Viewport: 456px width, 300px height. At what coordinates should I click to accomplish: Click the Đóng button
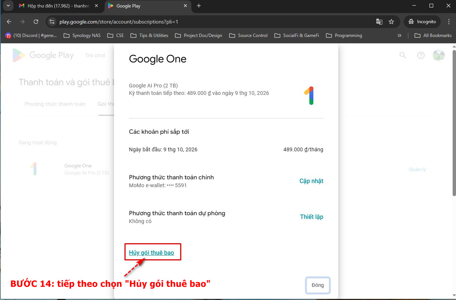[318, 285]
